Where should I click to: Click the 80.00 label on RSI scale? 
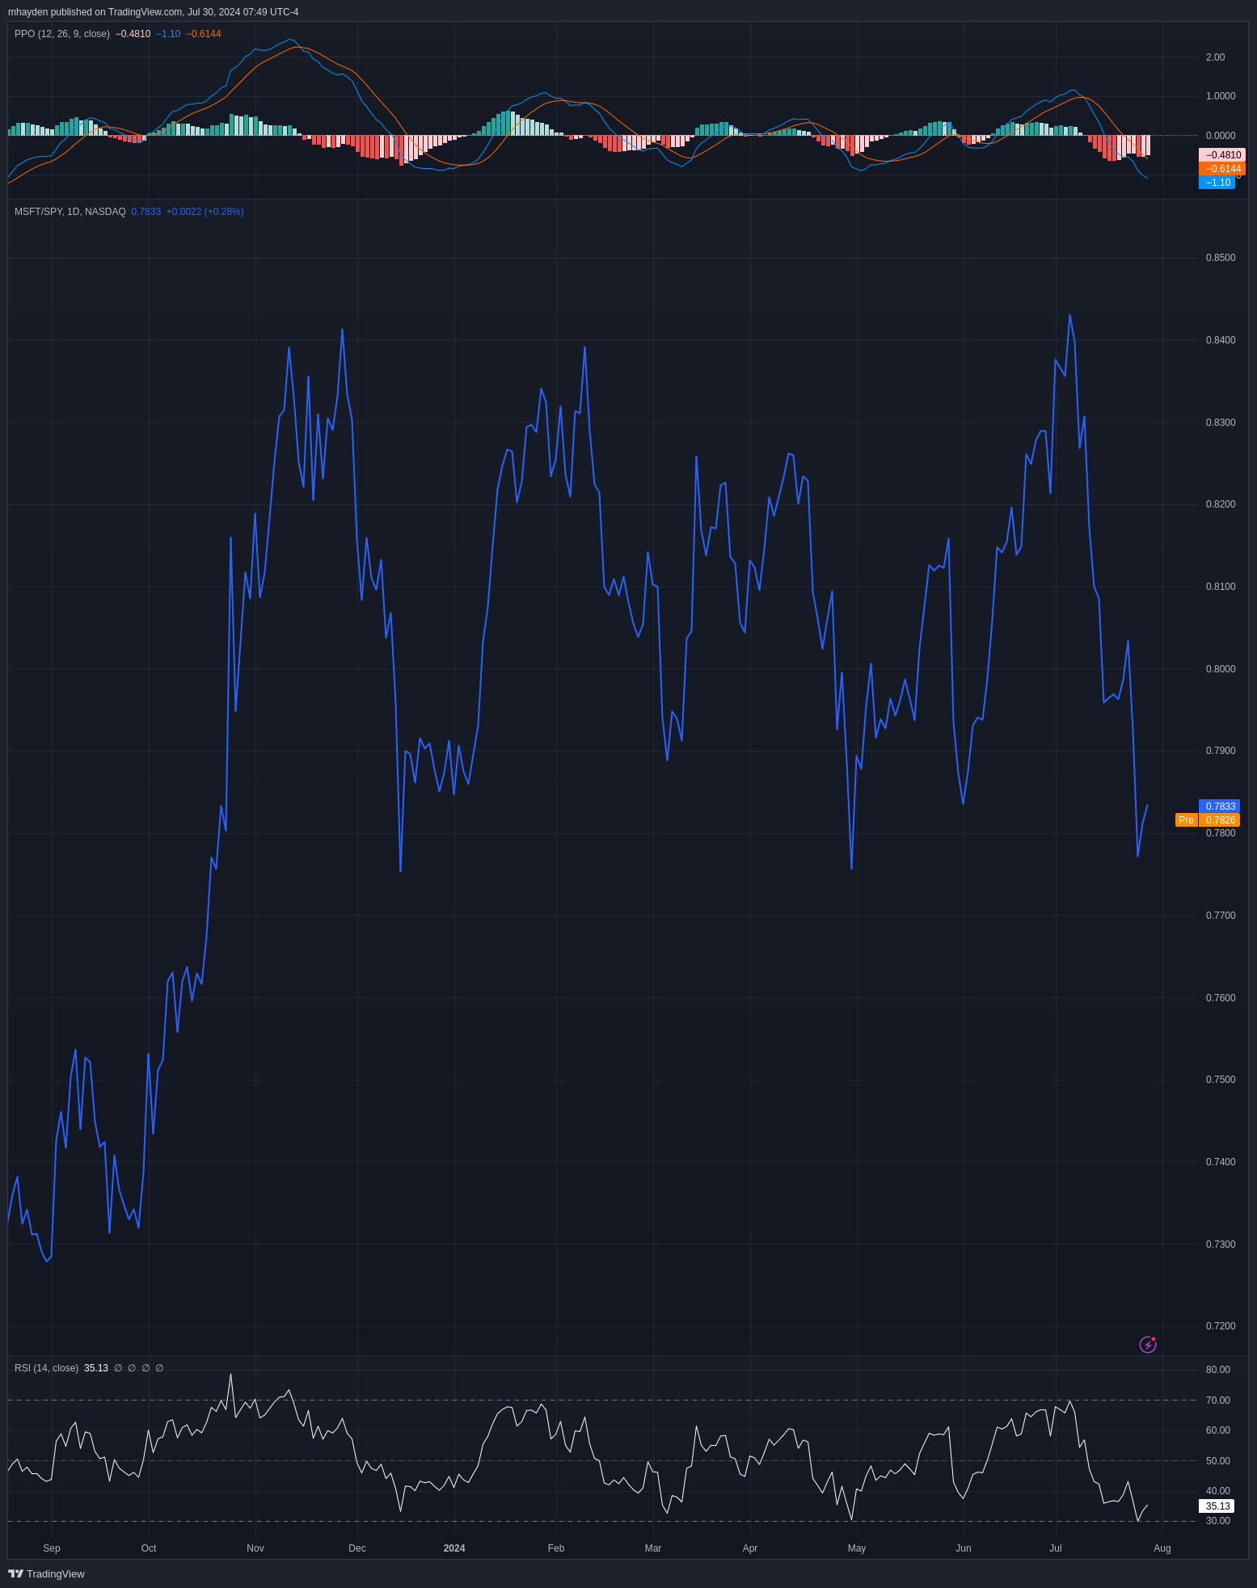[1217, 1370]
